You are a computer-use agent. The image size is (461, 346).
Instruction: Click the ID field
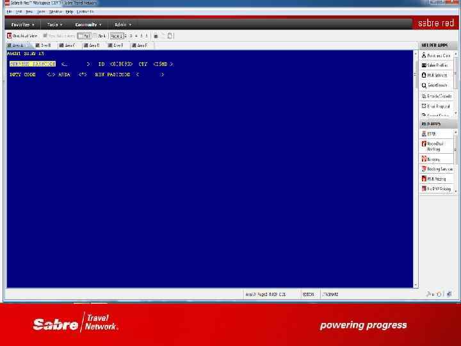121,64
